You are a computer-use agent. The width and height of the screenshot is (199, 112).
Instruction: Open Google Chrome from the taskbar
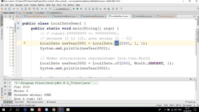[x=54, y=110]
